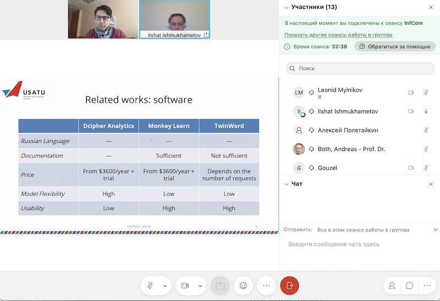
Task: Toggle camera video button
Action: (185, 286)
